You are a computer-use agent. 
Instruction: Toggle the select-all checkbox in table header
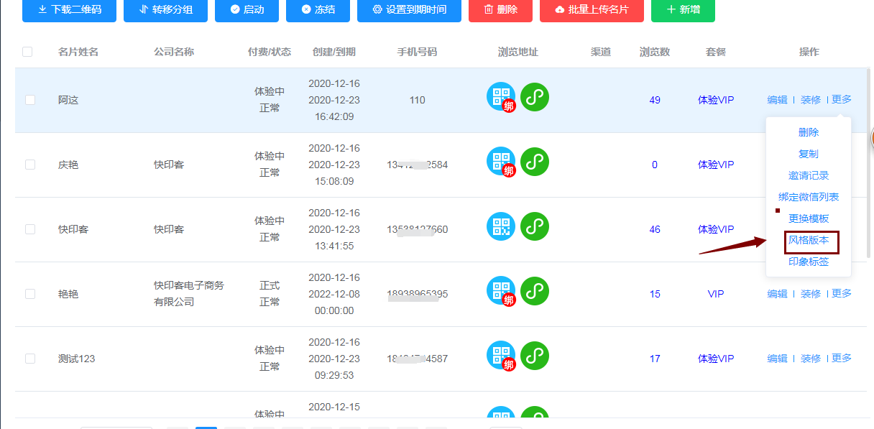point(27,52)
